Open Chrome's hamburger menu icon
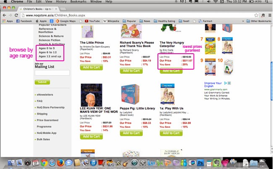Viewport: 273px width, 169px height. click(270, 15)
